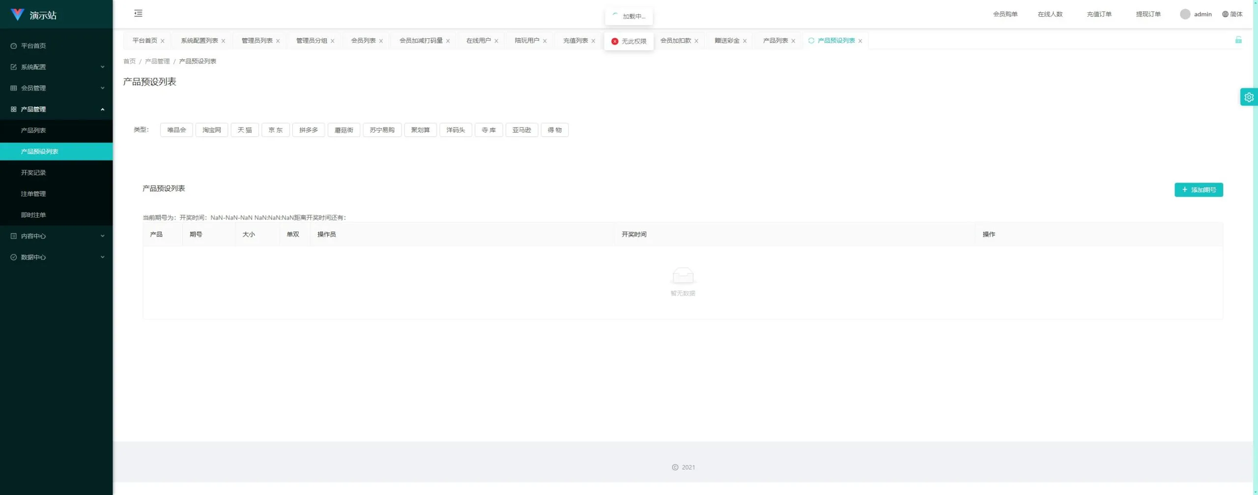This screenshot has height=495, width=1258.
Task: Close the 会员加减打码量 tab
Action: [448, 41]
